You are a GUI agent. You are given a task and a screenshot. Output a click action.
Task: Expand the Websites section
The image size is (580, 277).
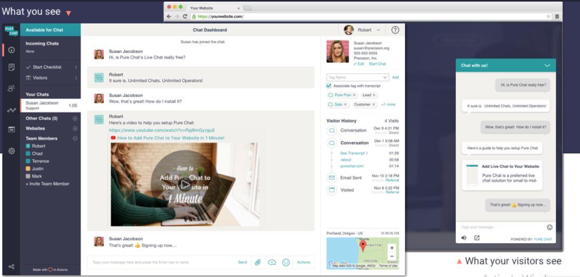75,129
